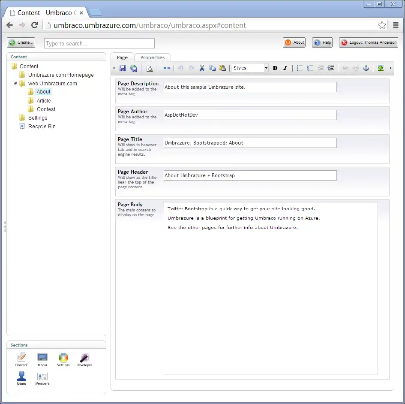405x404 pixels.
Task: Open the HTML source view
Action: (166, 68)
